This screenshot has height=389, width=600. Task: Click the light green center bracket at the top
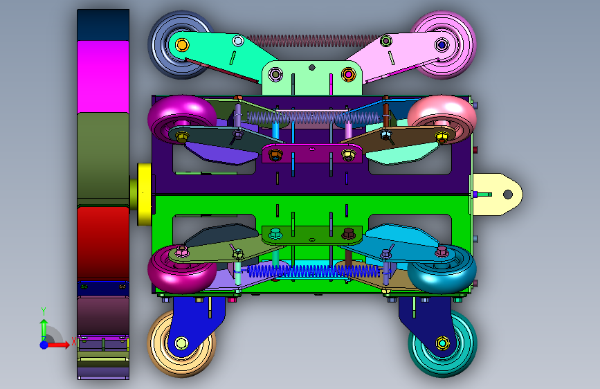click(x=312, y=82)
